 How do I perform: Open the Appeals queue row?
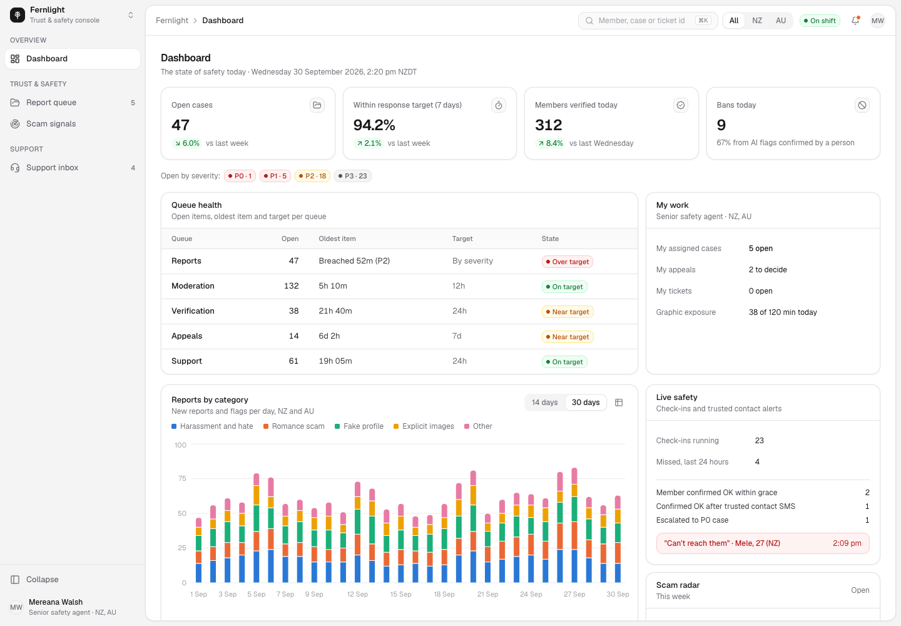point(399,336)
